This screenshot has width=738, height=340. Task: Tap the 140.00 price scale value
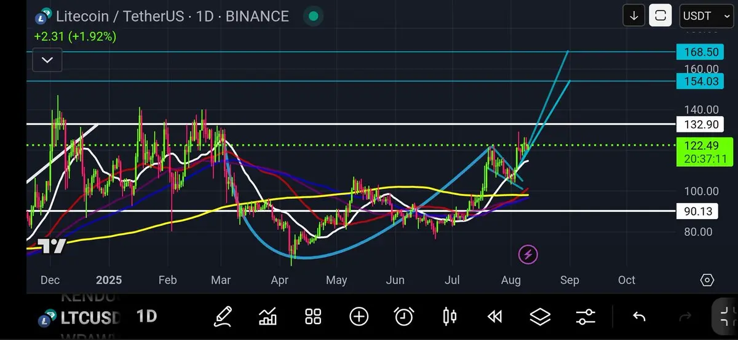pos(701,110)
